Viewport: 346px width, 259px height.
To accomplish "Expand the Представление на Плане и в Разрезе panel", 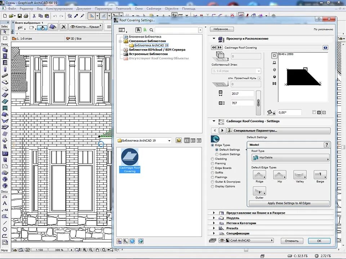I will [x=214, y=213].
